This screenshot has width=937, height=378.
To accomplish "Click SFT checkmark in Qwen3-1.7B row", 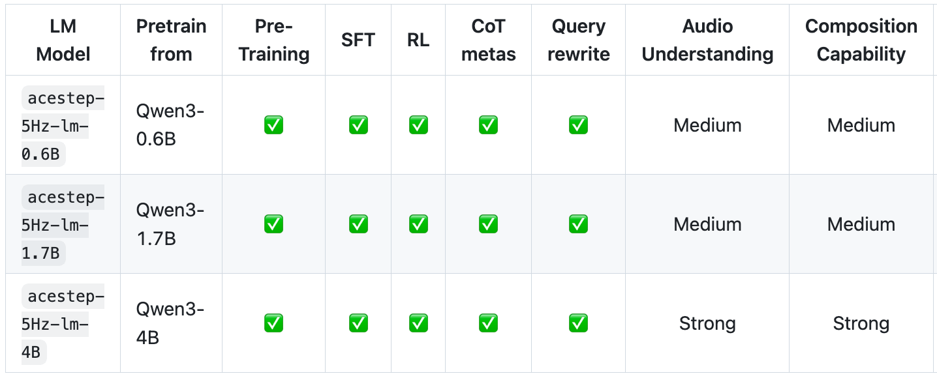I will pyautogui.click(x=358, y=224).
